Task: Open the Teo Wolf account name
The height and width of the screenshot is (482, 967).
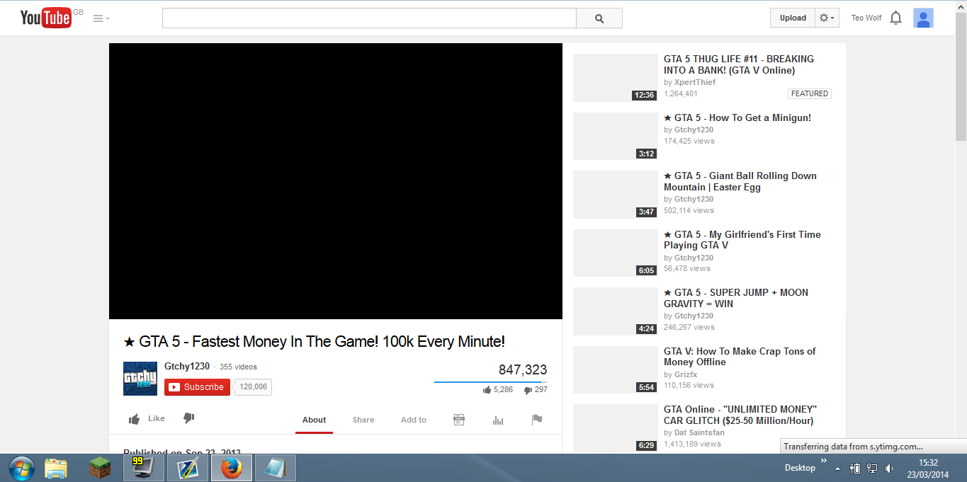Action: point(866,18)
